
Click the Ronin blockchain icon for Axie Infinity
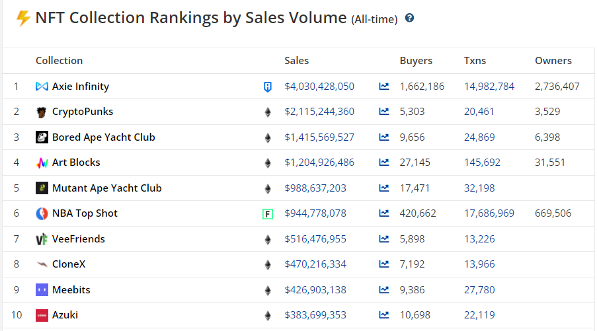[x=268, y=87]
